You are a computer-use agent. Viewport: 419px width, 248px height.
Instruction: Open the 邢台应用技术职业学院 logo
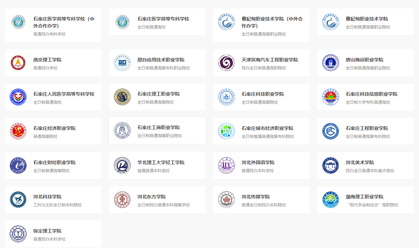coord(122,63)
